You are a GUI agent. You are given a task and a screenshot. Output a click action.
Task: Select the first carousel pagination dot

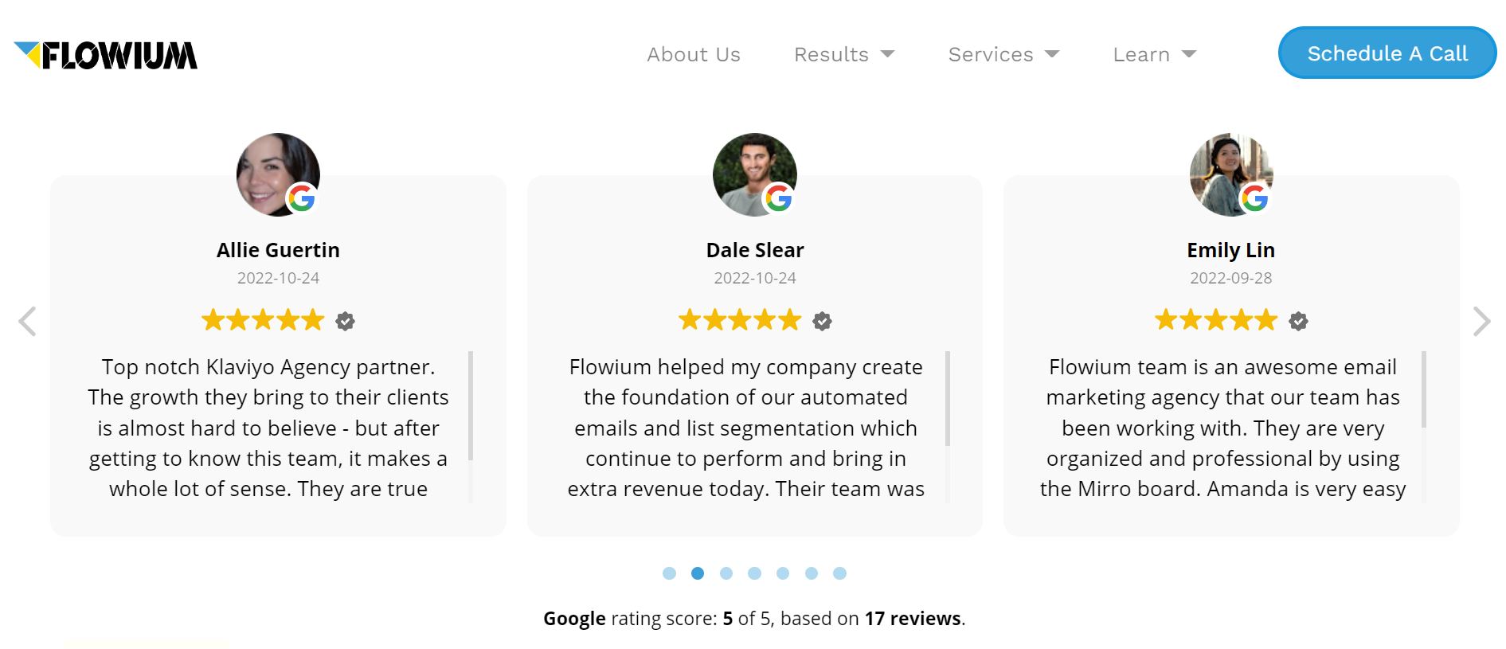(669, 573)
